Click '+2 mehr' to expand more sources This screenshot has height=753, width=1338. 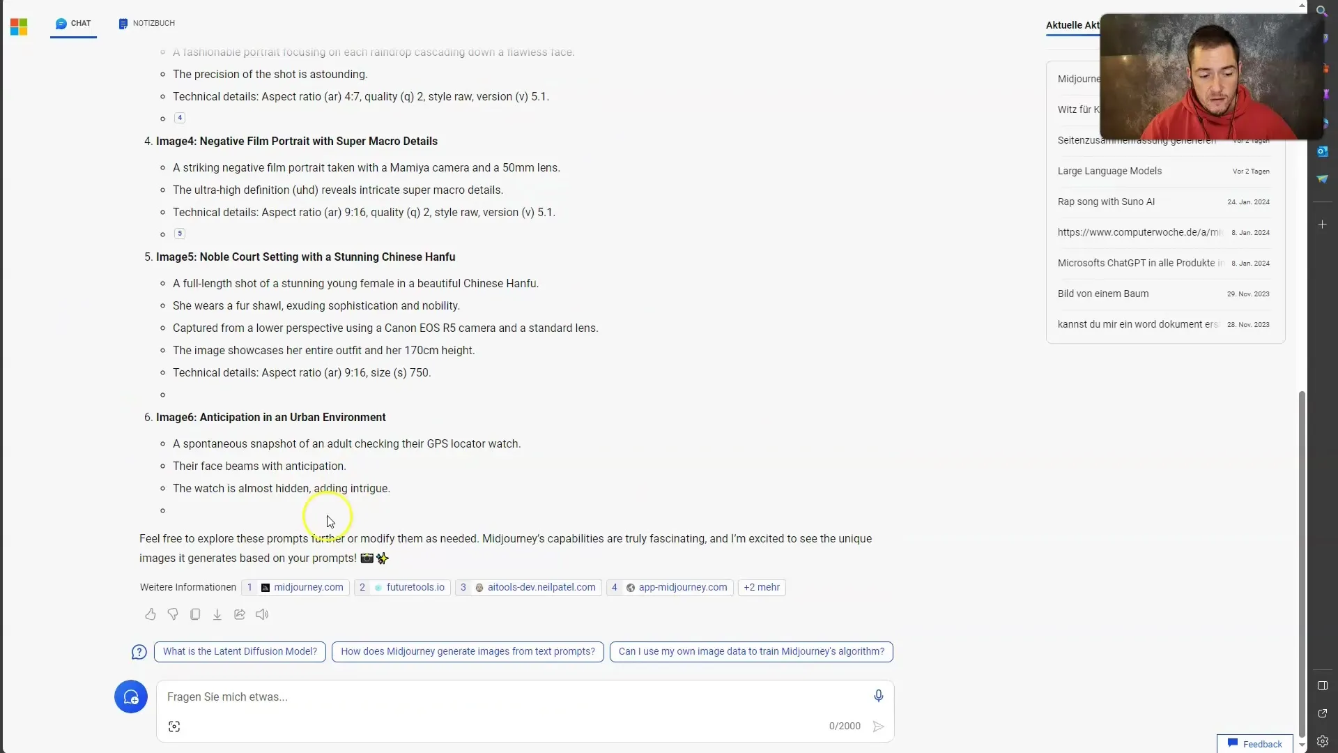coord(761,586)
